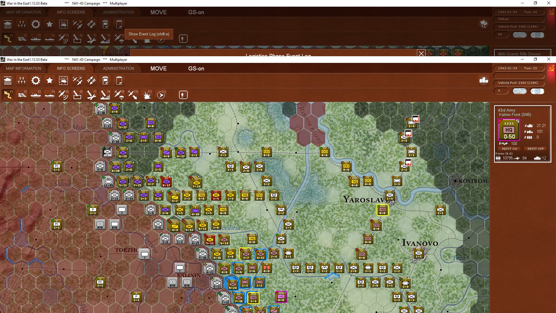Viewport: 556px width, 313px height.
Task: Select the yellow-highlighted HQ counter below Yaroslavl
Action: coord(382,210)
